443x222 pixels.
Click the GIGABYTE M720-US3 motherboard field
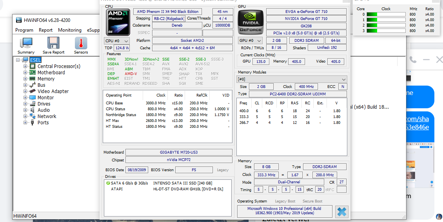point(180,152)
